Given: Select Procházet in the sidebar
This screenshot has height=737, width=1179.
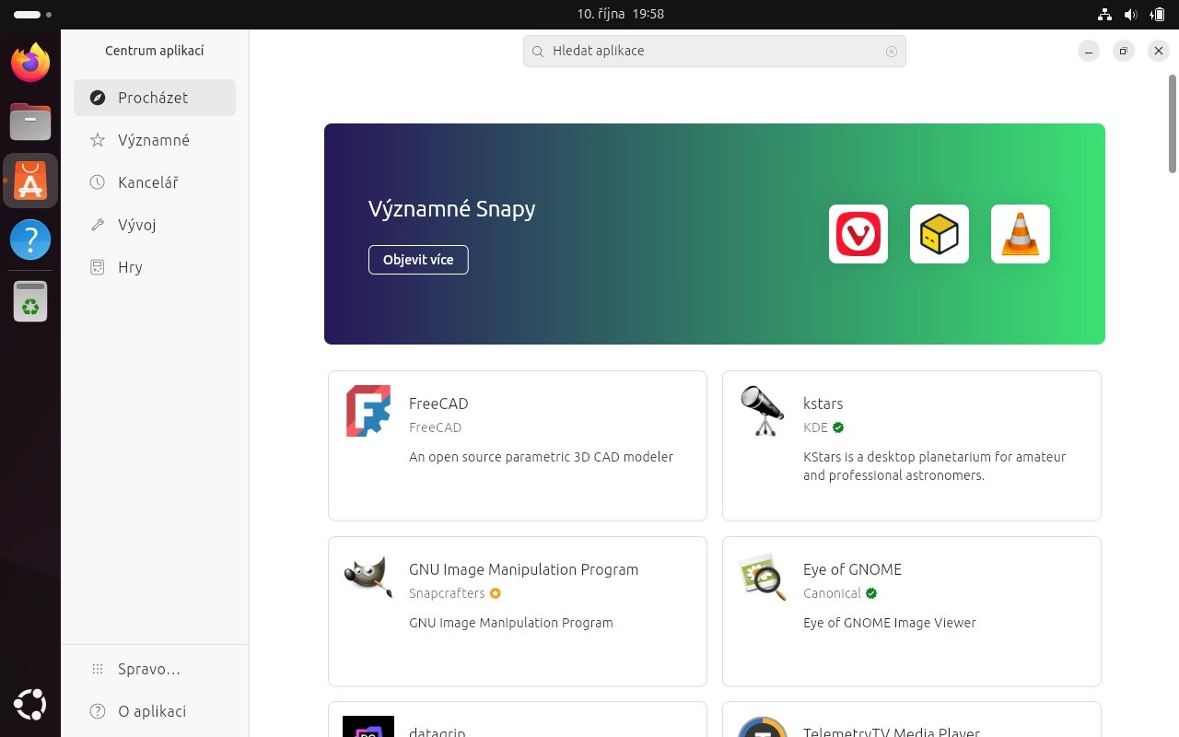Looking at the screenshot, I should coord(155,98).
